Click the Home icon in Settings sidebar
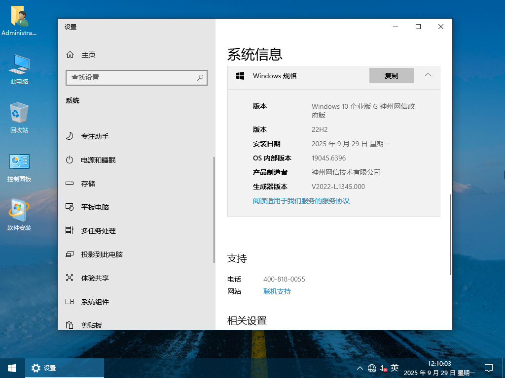 tap(70, 55)
